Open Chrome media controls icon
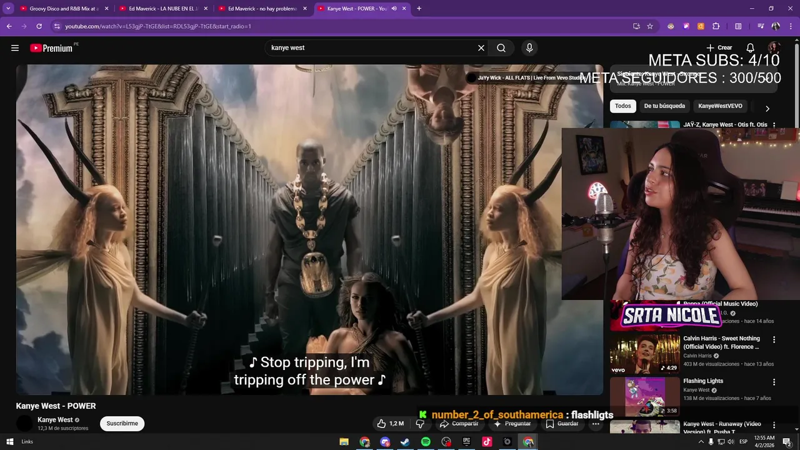 coord(761,26)
